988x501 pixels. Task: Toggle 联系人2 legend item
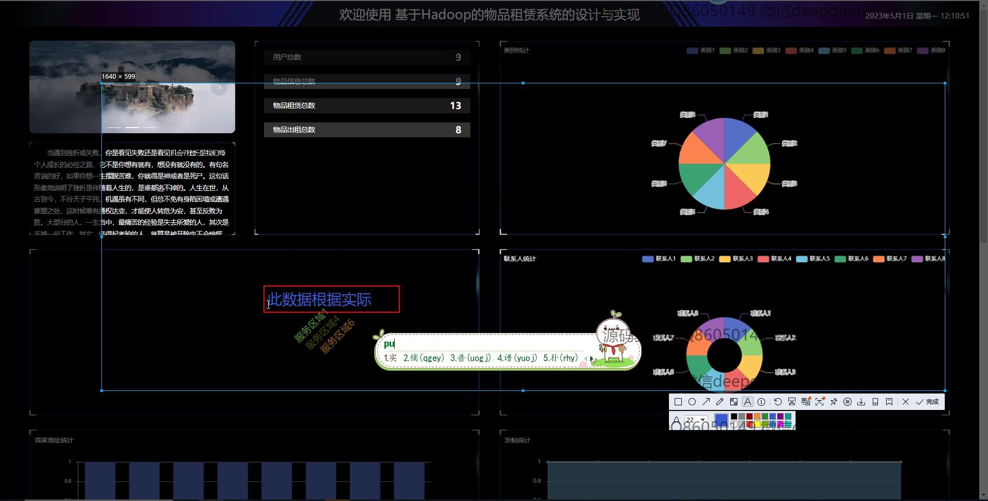[697, 259]
